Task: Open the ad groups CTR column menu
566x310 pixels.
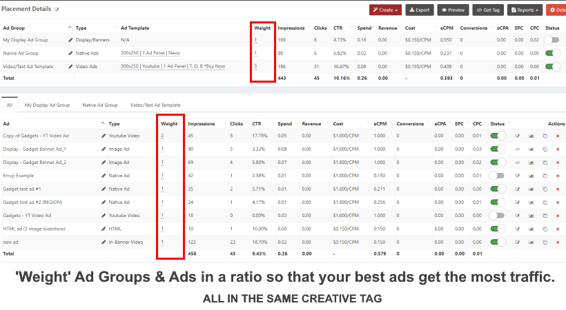Action: [351, 28]
